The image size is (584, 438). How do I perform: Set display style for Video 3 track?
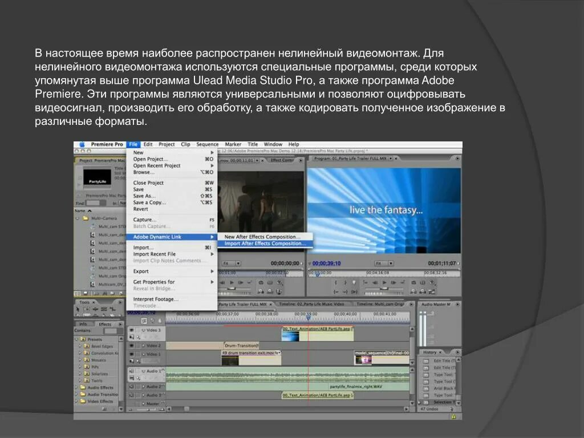click(132, 337)
